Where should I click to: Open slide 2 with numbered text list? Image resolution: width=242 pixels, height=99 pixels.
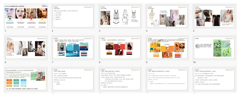click(x=73, y=16)
